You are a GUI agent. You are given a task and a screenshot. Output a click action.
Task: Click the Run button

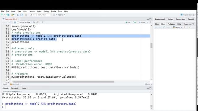[127, 23]
